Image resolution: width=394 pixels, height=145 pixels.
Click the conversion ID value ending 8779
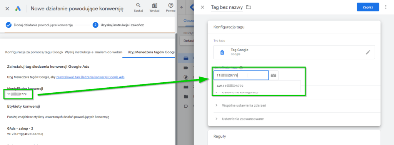(17, 94)
